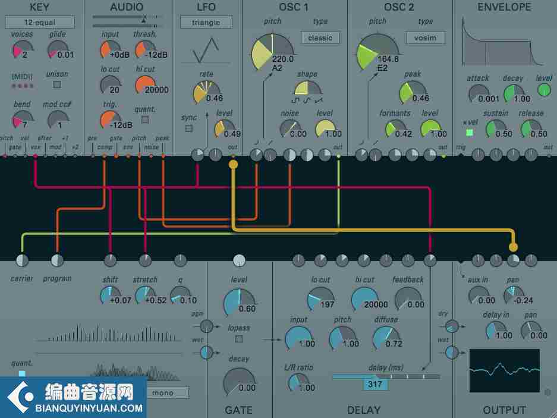Screen dimensions: 557x418
Task: Click the OSC 1 level knob
Action: [325, 128]
